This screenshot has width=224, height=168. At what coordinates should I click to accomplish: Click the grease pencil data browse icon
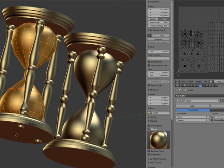click(x=150, y=35)
